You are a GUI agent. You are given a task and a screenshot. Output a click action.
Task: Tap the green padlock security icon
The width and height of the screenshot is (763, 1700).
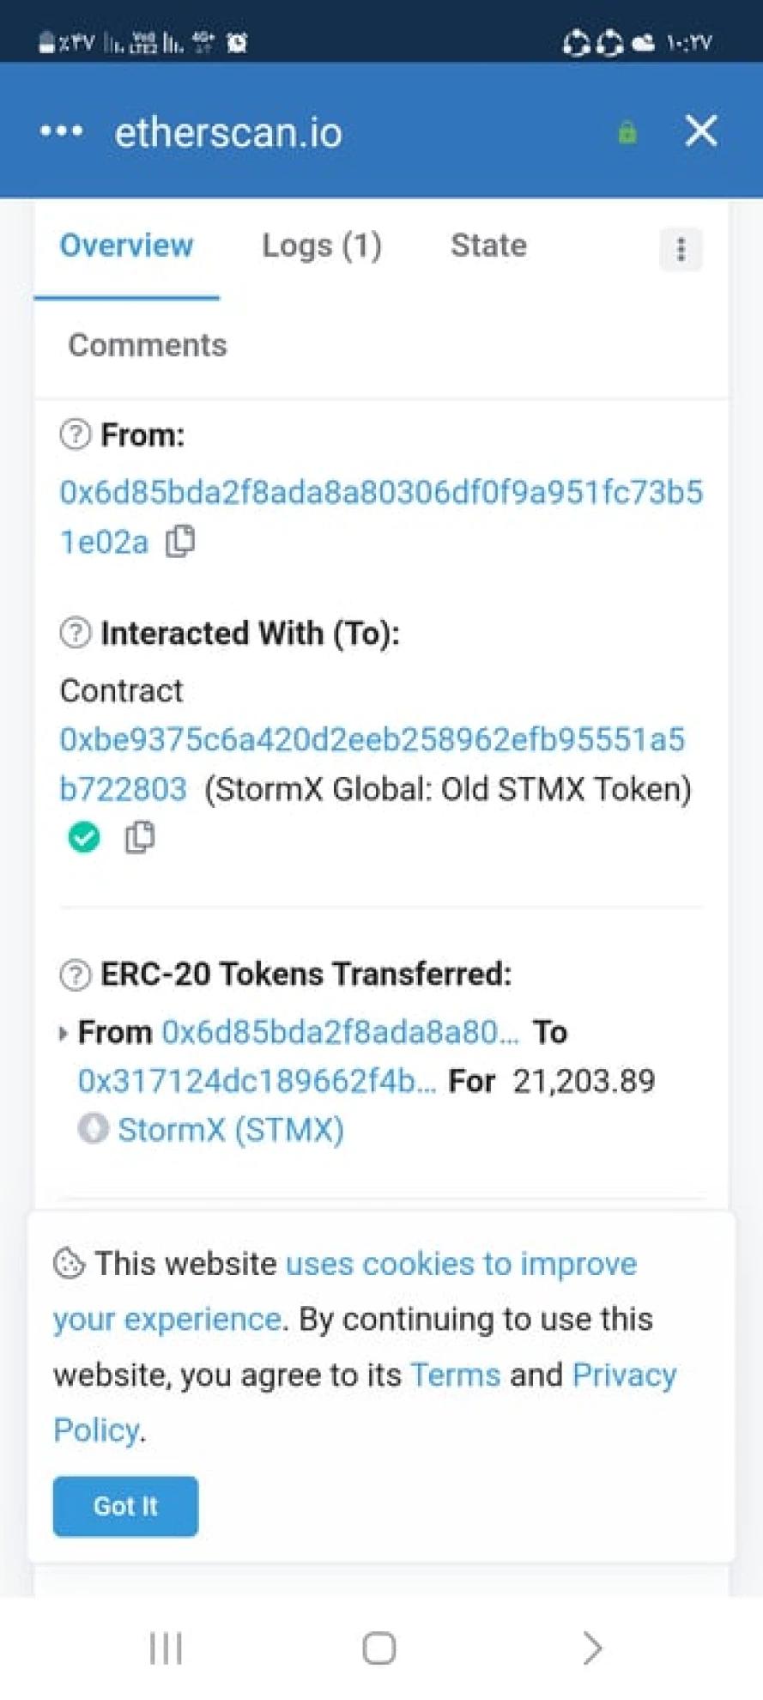tap(627, 132)
